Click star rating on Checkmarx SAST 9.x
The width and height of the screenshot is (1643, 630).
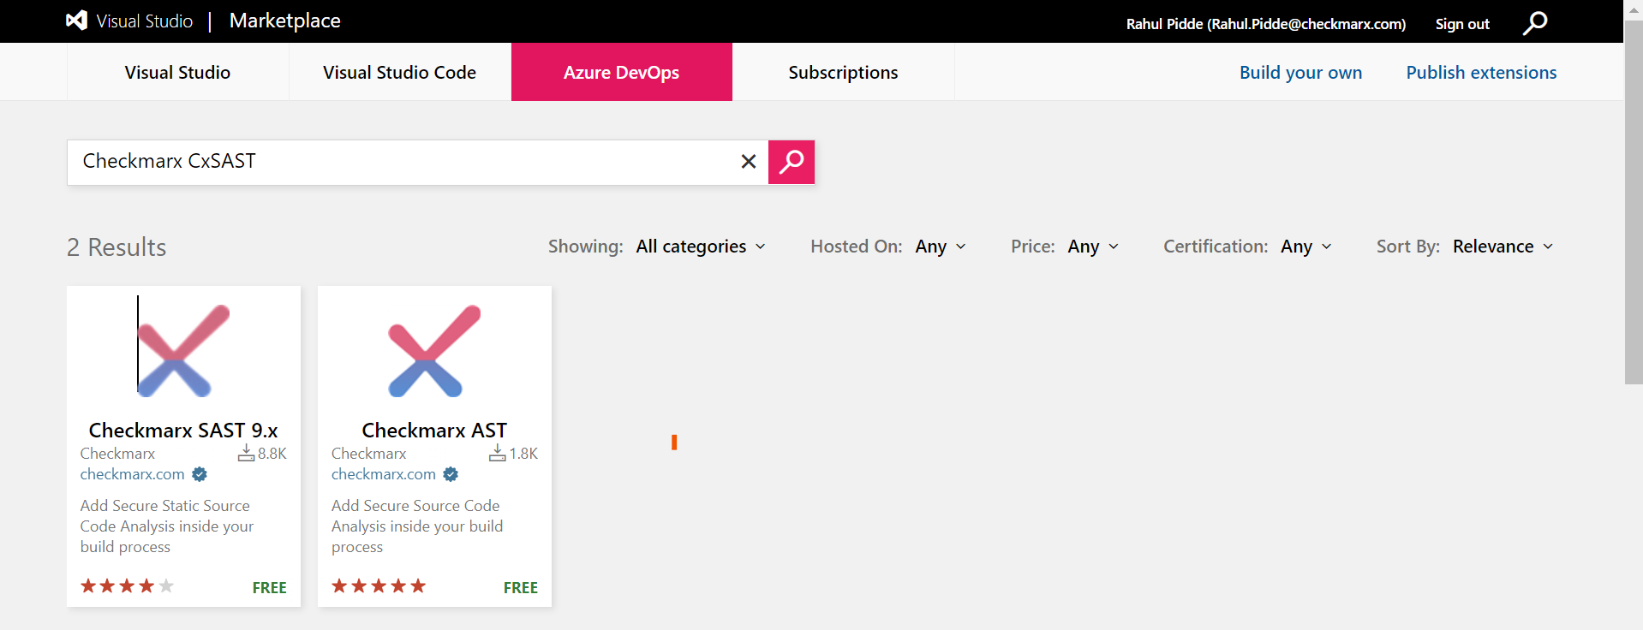click(127, 586)
